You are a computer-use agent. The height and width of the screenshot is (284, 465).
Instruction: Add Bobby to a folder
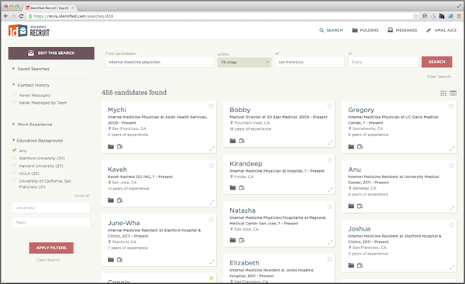pyautogui.click(x=232, y=141)
